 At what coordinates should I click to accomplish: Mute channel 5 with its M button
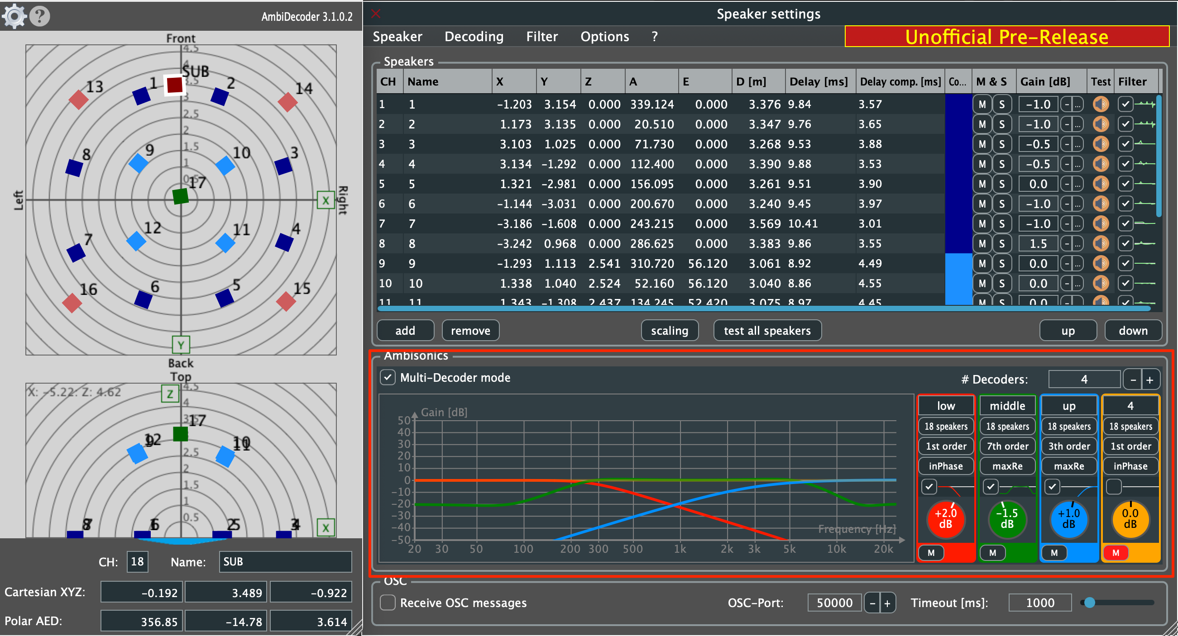pyautogui.click(x=982, y=184)
